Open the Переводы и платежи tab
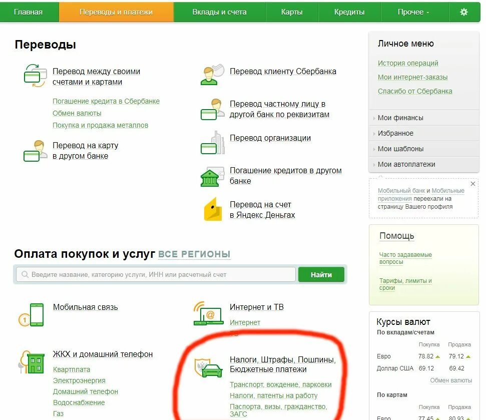The height and width of the screenshot is (420, 486). click(116, 12)
